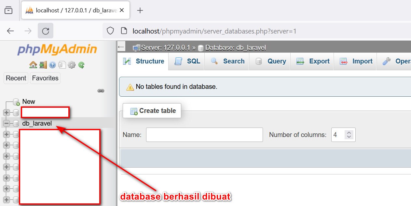Open tracking protection shield icon
The height and width of the screenshot is (206, 411).
[x=110, y=31]
